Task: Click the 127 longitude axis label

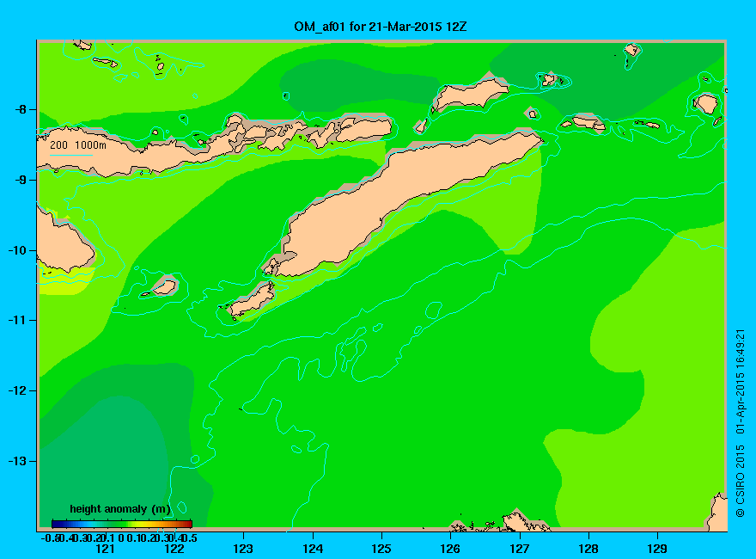Action: pyautogui.click(x=519, y=549)
